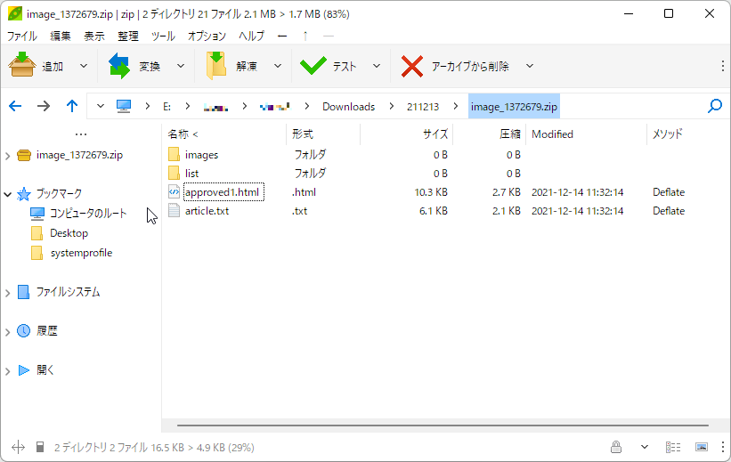The width and height of the screenshot is (731, 462).
Task: Click the Extract (解凍) folder icon
Action: 216,66
